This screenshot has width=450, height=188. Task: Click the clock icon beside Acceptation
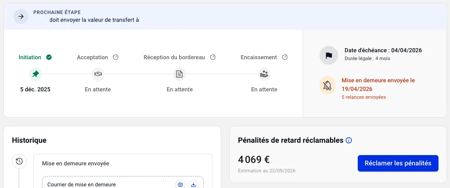pyautogui.click(x=116, y=57)
